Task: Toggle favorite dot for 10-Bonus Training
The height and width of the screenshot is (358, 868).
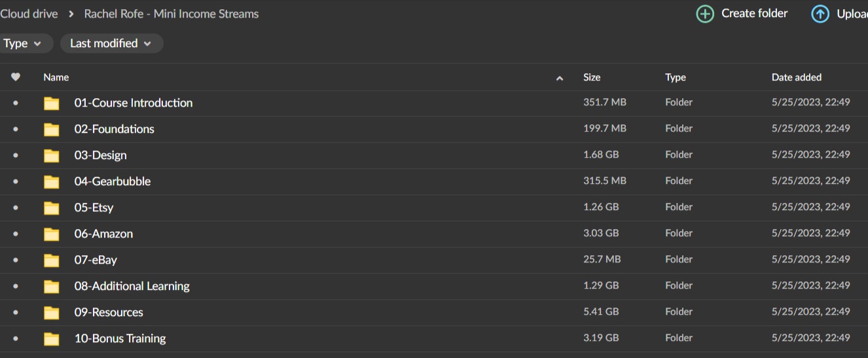Action: [16, 338]
